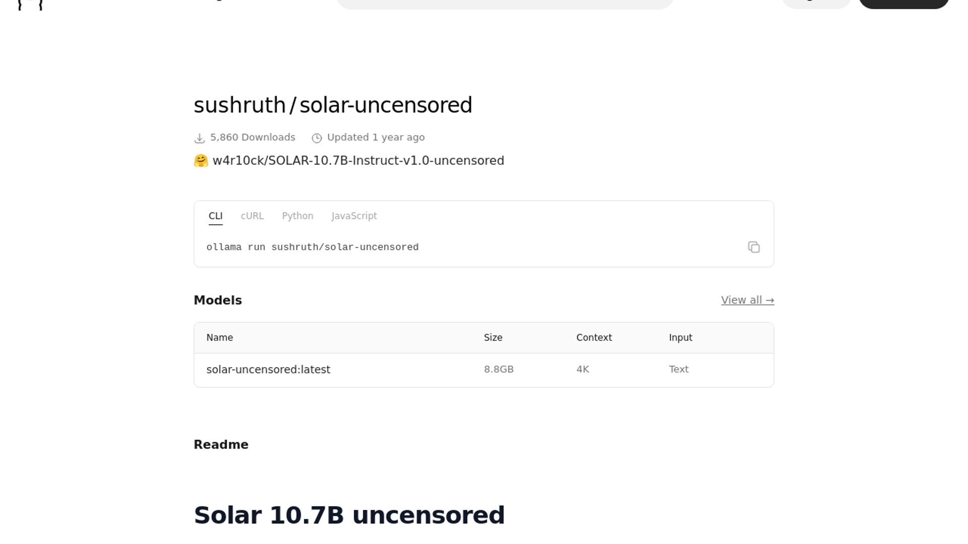
Task: Open the JavaScript tab
Action: [x=354, y=216]
